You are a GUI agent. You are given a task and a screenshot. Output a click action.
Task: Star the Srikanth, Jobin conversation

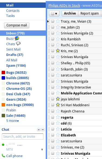click(x=58, y=69)
